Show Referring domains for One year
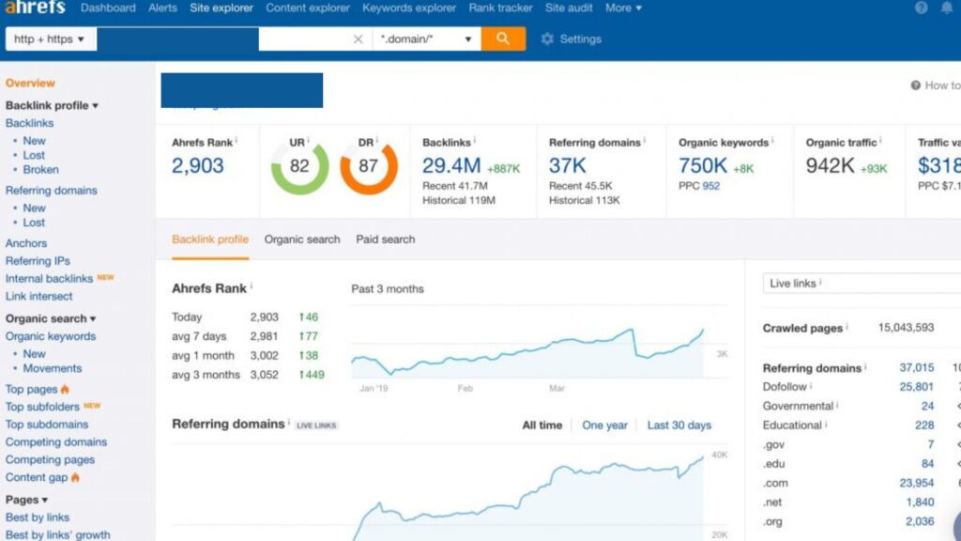This screenshot has width=961, height=541. (x=605, y=425)
